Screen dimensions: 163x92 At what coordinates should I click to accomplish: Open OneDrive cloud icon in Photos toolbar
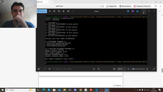[138, 11]
